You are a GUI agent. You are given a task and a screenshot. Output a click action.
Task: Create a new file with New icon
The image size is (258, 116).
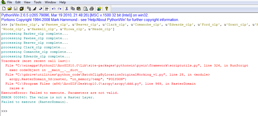click(4, 9)
